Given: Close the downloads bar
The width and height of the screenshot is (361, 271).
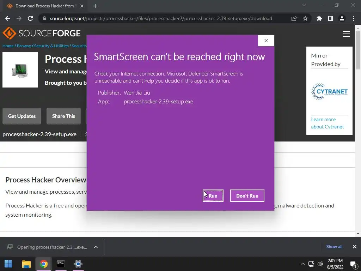Looking at the screenshot, I should click(355, 247).
